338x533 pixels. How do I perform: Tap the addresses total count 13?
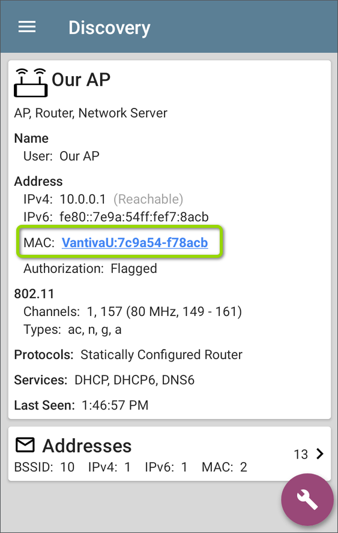(301, 454)
